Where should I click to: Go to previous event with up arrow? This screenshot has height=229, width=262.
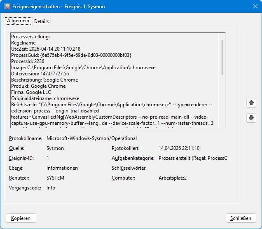pyautogui.click(x=251, y=103)
